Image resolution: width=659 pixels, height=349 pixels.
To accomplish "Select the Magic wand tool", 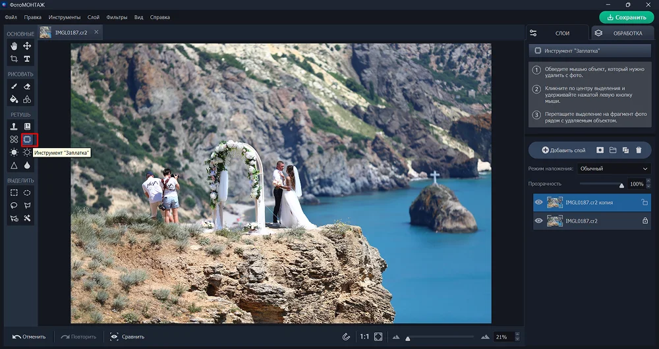I will pyautogui.click(x=27, y=219).
